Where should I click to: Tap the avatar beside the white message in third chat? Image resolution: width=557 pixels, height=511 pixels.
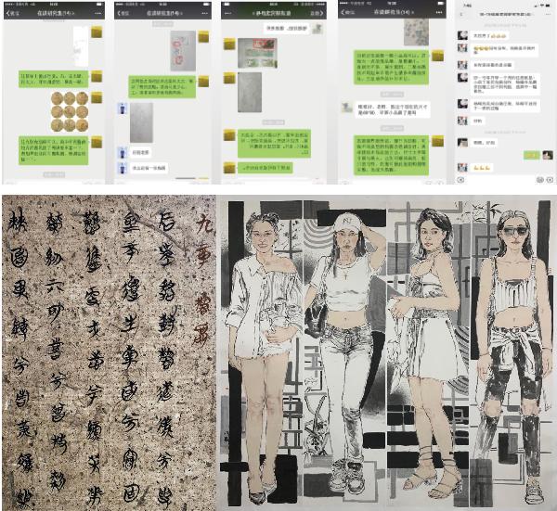[x=317, y=29]
